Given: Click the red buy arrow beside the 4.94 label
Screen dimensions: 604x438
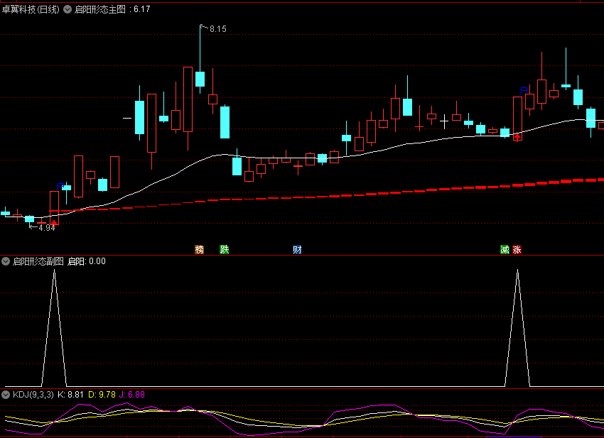Looking at the screenshot, I should 54,222.
